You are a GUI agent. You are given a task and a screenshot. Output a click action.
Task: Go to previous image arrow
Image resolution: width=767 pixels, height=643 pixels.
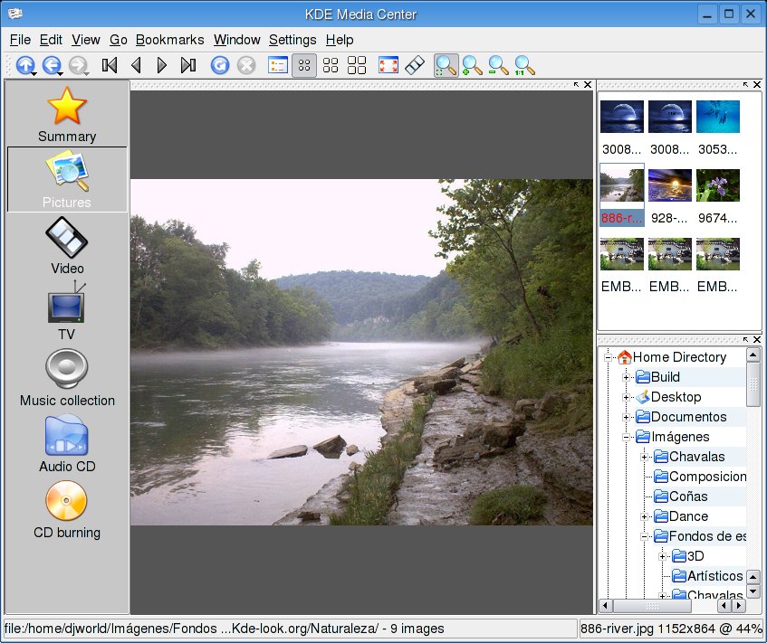(x=136, y=65)
